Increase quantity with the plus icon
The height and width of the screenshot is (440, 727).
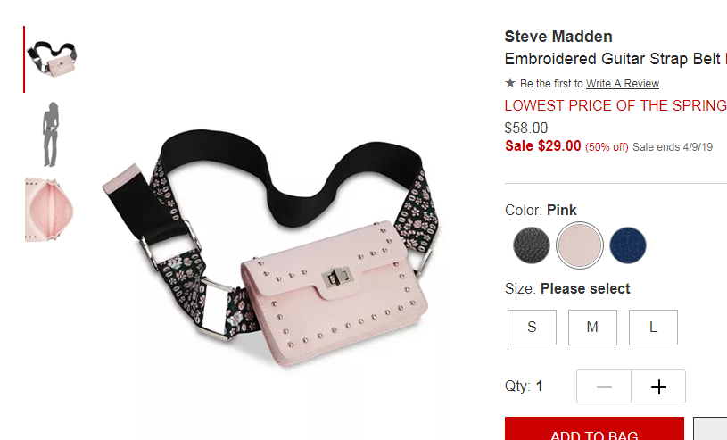(658, 386)
